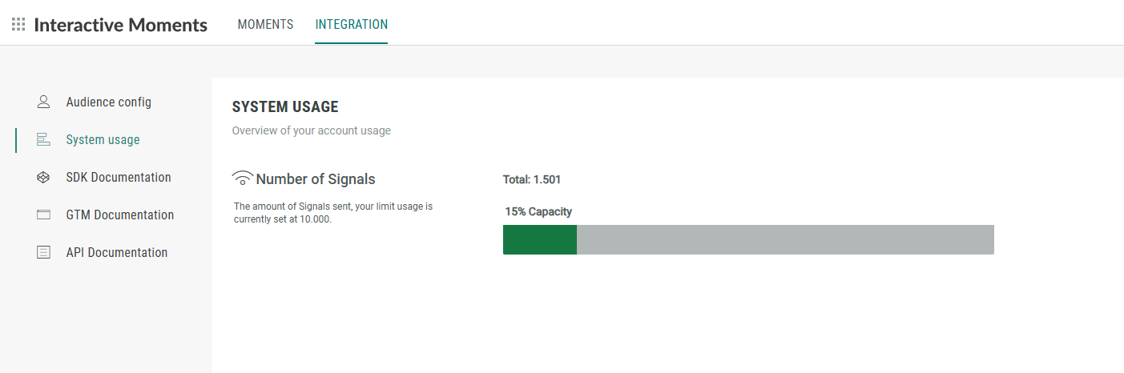The width and height of the screenshot is (1124, 373).
Task: Switch to the MOMENTS tab
Action: [x=265, y=25]
